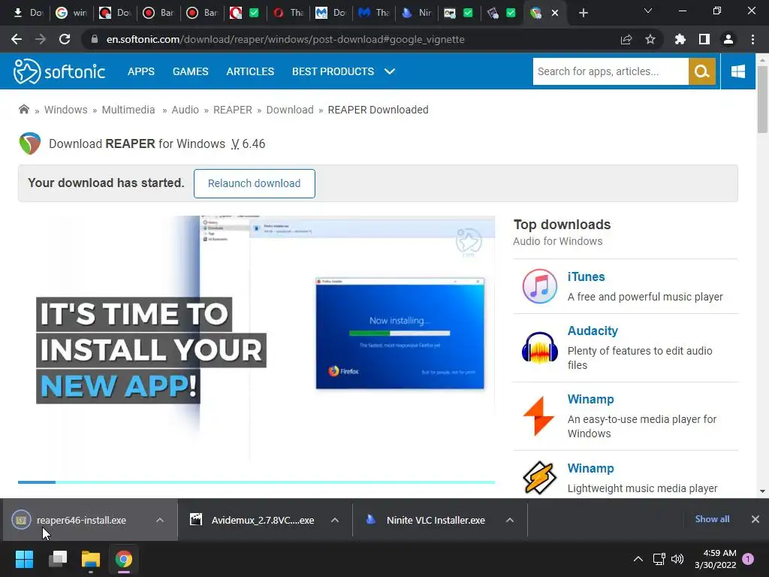Open the network tray icon

point(659,559)
